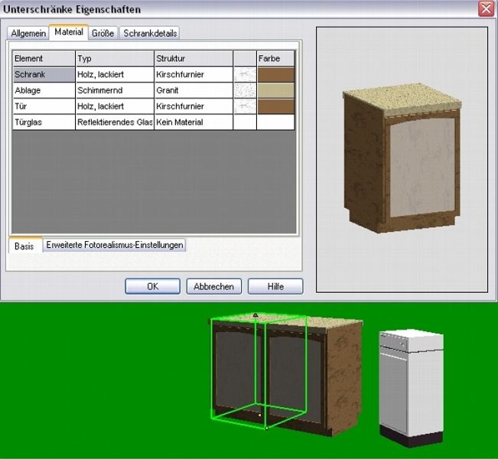Open the Typ cell for Türglas
Viewport: 498px width, 459px height.
[114, 122]
